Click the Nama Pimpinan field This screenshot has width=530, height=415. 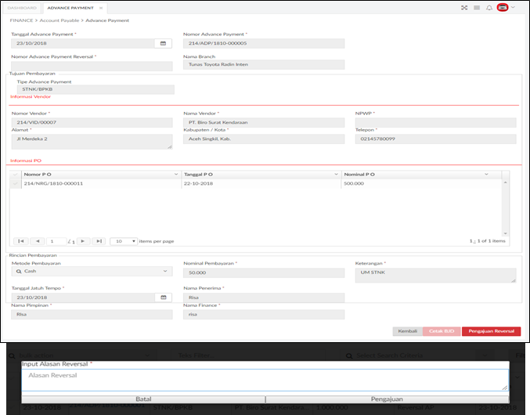(92, 314)
